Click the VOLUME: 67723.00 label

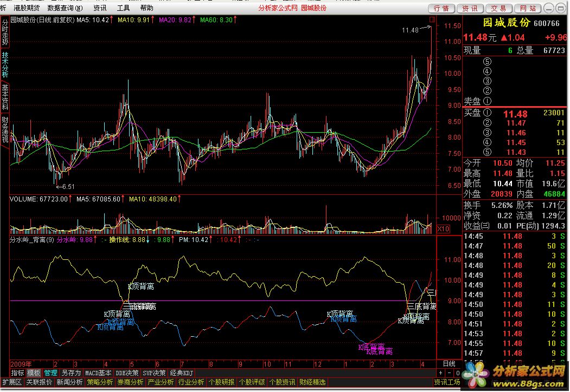[40, 199]
